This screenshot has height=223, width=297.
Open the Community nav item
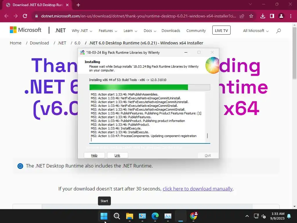click(x=196, y=31)
